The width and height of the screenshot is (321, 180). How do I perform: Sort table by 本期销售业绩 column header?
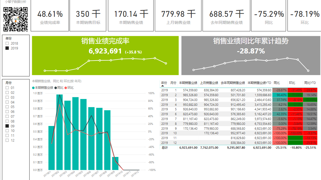coord(188,83)
